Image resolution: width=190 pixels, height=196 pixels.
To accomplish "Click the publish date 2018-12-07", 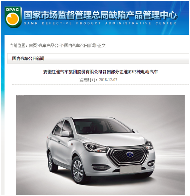I will [108, 80].
